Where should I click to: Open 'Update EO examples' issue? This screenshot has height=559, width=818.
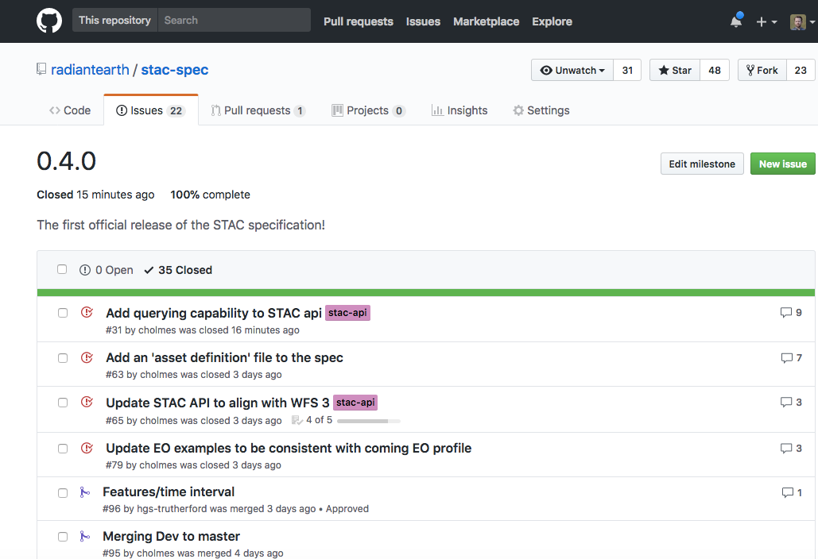pos(289,448)
